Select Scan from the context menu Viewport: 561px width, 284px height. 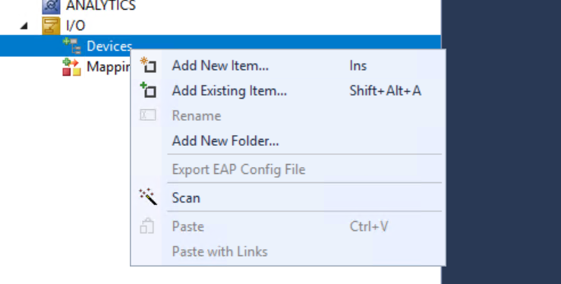pyautogui.click(x=186, y=197)
